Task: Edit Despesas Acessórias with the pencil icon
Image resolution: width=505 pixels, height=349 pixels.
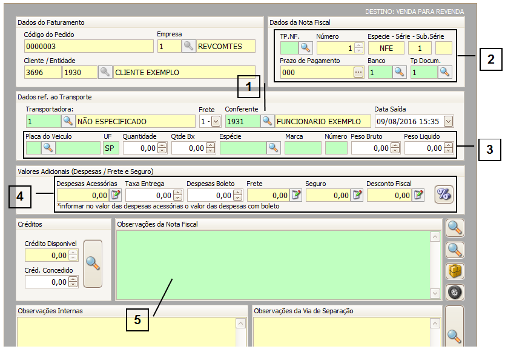Action: click(x=115, y=195)
